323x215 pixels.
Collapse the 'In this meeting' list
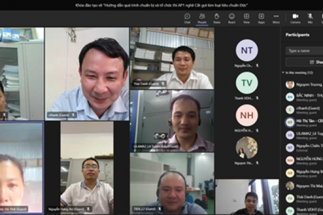(284, 73)
